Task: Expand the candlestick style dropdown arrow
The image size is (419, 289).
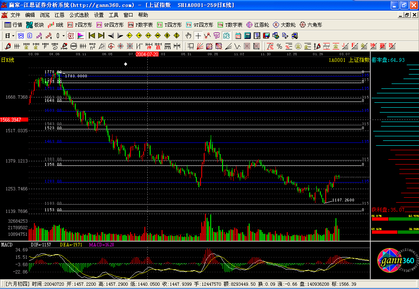Action: pyautogui.click(x=63, y=36)
